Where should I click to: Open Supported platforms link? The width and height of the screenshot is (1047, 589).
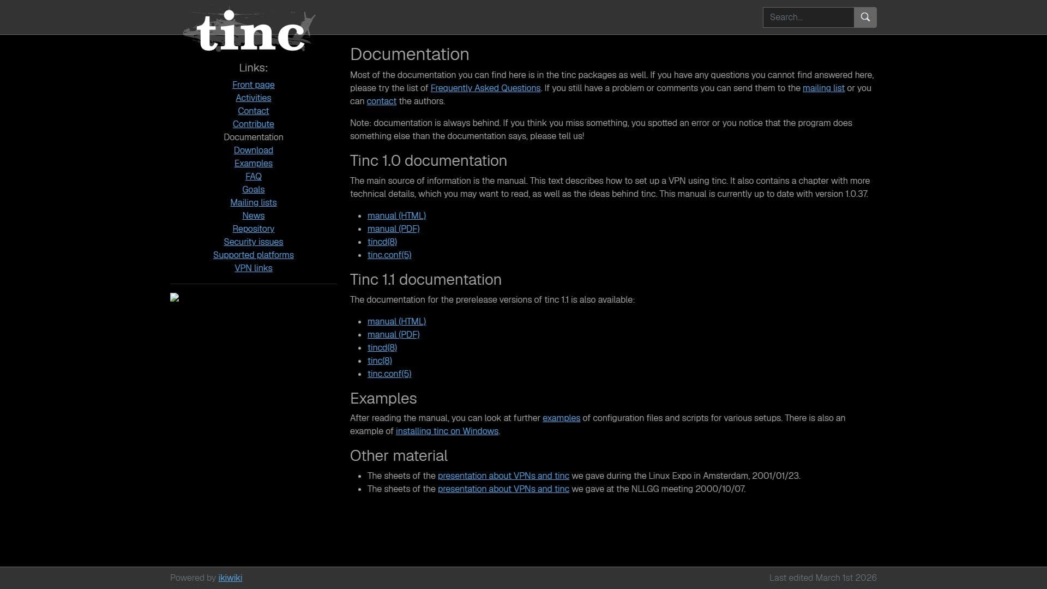tap(254, 255)
